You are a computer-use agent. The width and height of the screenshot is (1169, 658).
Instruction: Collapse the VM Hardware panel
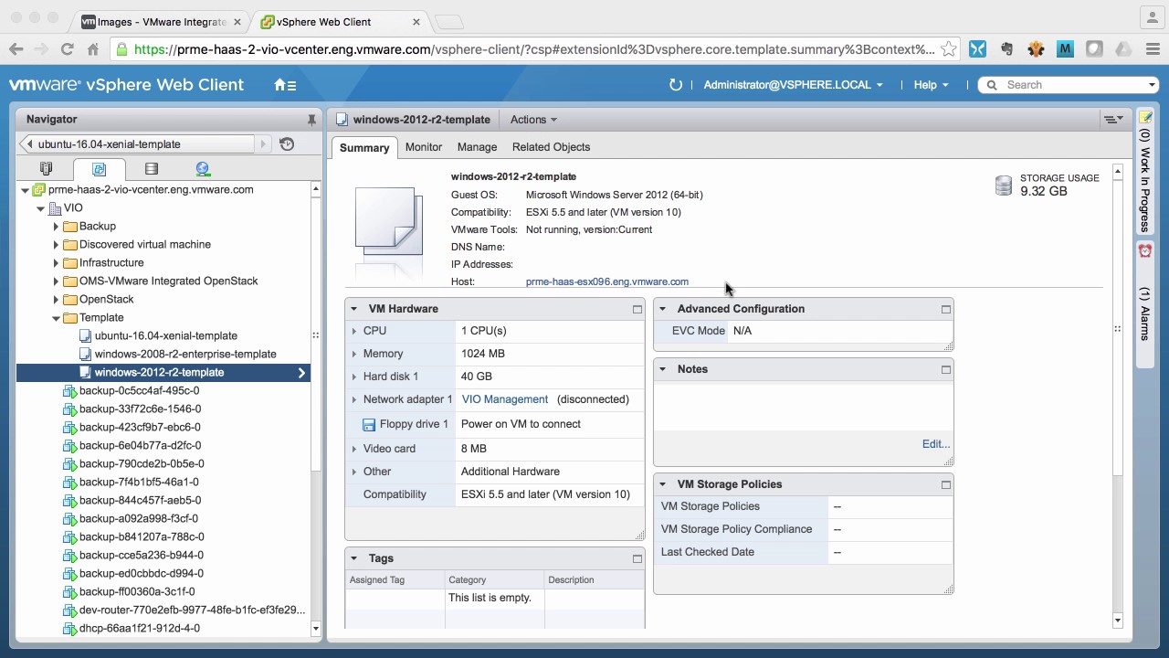(x=354, y=309)
